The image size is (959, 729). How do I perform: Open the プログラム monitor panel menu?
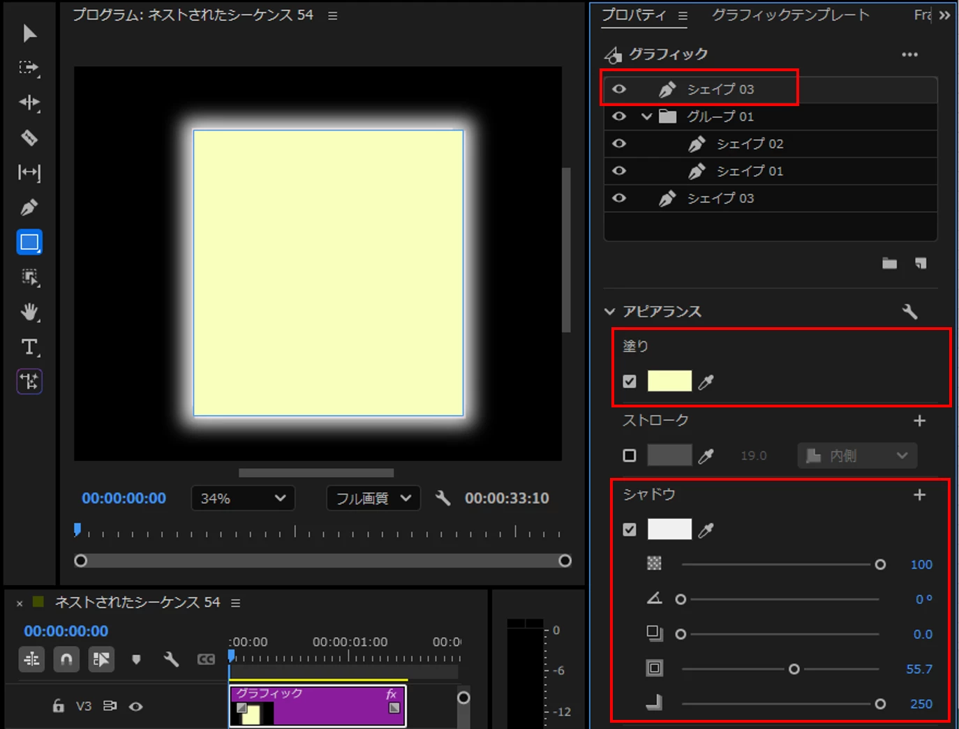pos(333,15)
